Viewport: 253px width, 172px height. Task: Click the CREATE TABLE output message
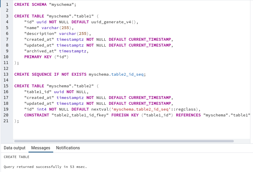(x=16, y=157)
